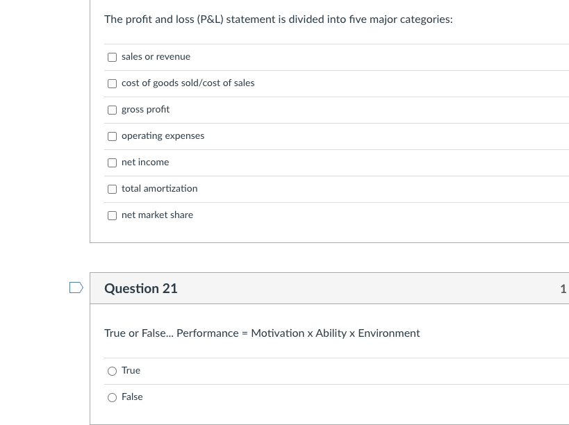Image resolution: width=569 pixels, height=425 pixels.
Task: Check the "net income" option
Action: pyautogui.click(x=112, y=162)
